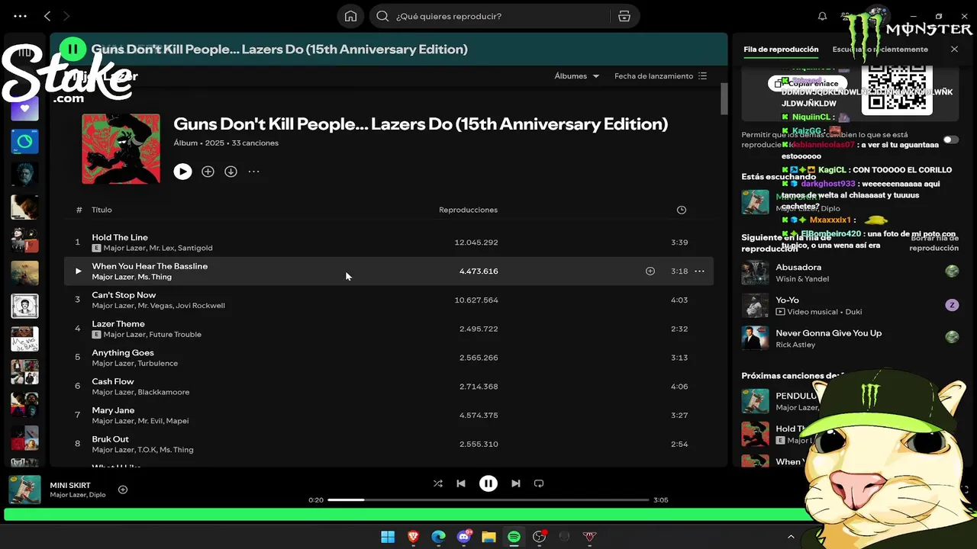Click the duration clock column header
The width and height of the screenshot is (977, 549).
pyautogui.click(x=682, y=210)
